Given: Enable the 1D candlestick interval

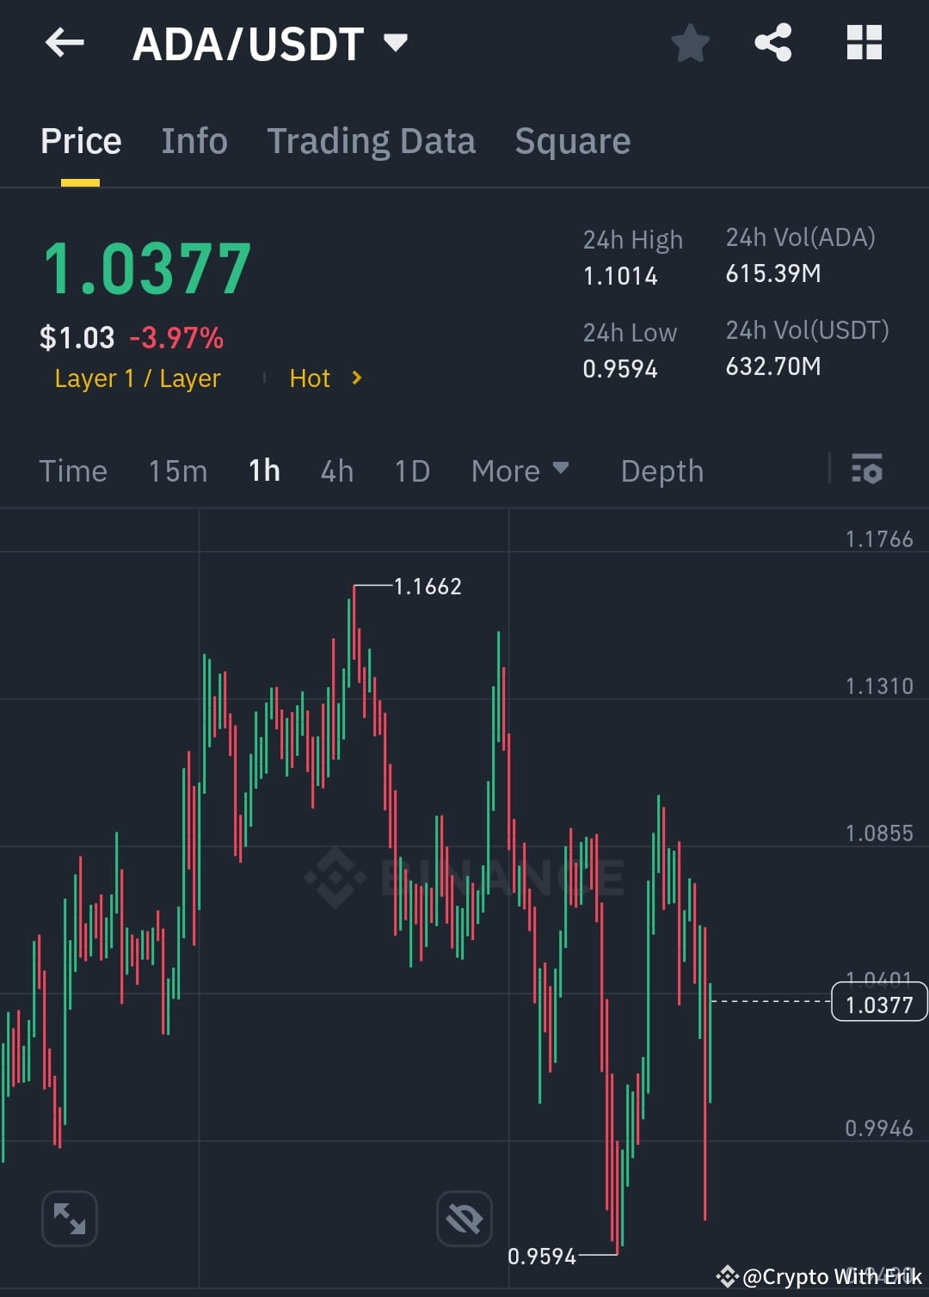Looking at the screenshot, I should click(x=411, y=470).
